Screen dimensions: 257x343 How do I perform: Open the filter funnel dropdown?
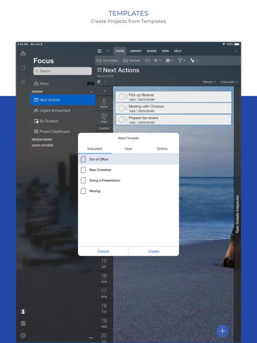(x=182, y=61)
